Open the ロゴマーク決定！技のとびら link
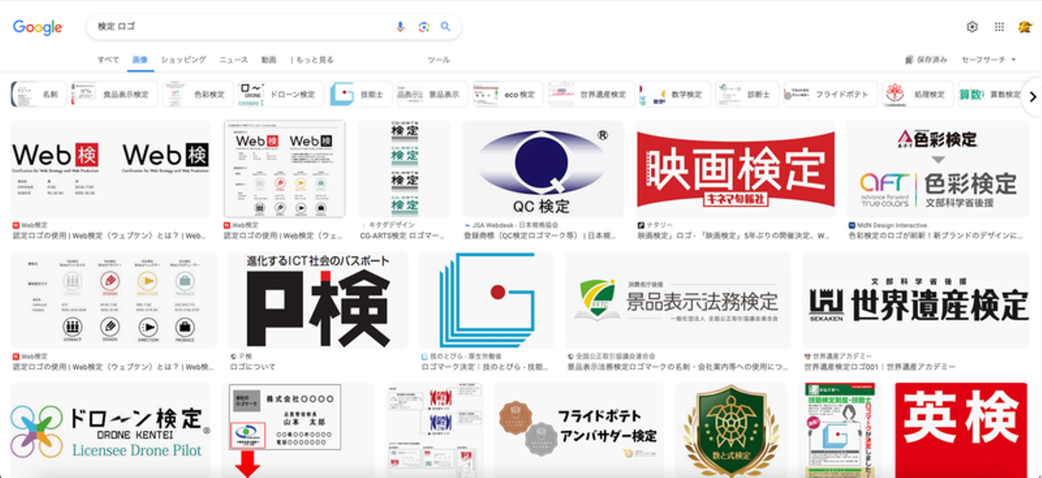 (486, 367)
